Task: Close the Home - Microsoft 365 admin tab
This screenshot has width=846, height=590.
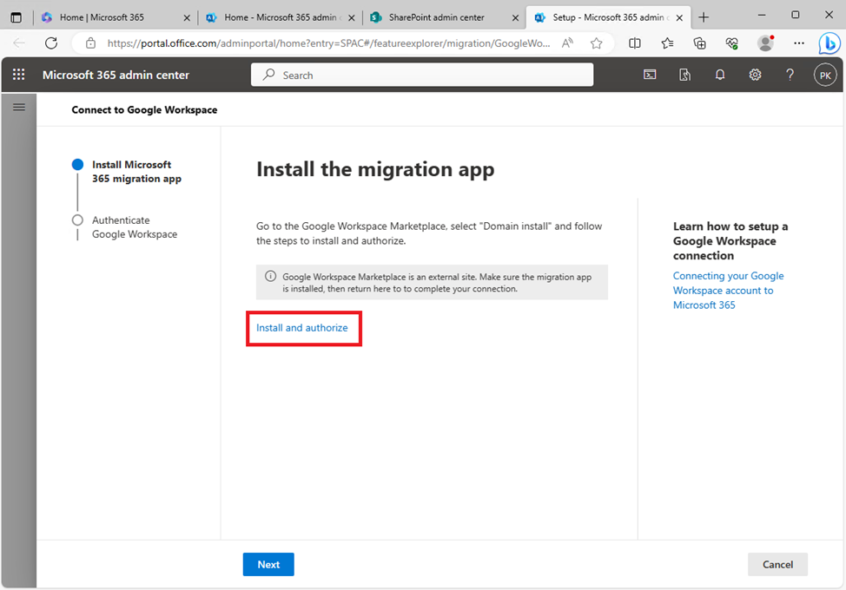Action: pyautogui.click(x=351, y=17)
